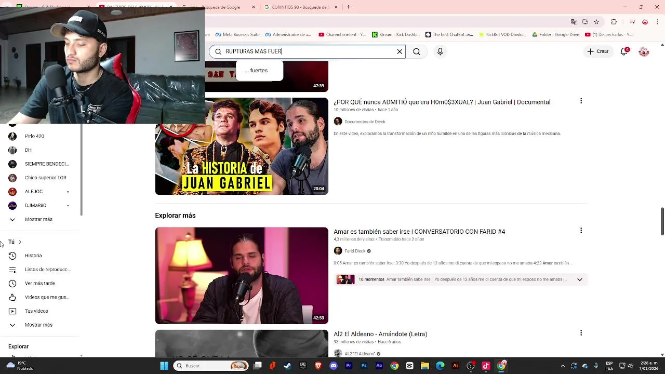Click the page vertical scrollbar thumb
Image resolution: width=665 pixels, height=374 pixels.
point(662,221)
